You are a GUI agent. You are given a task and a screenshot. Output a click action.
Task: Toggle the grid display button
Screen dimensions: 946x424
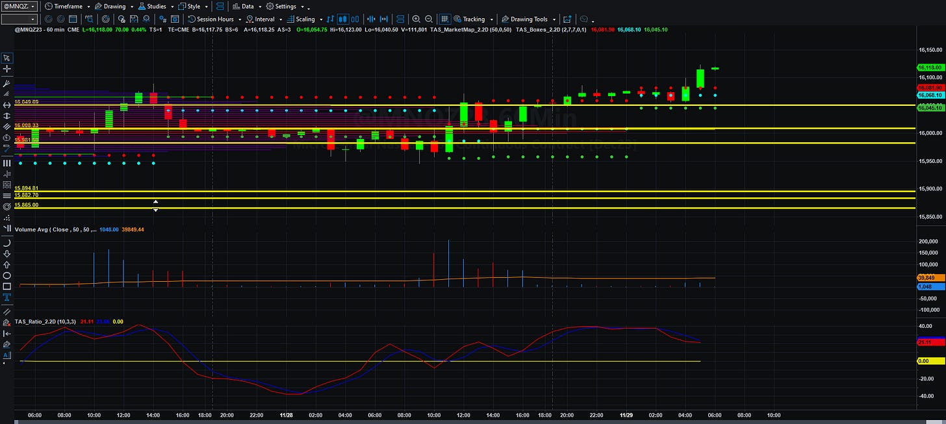point(445,19)
